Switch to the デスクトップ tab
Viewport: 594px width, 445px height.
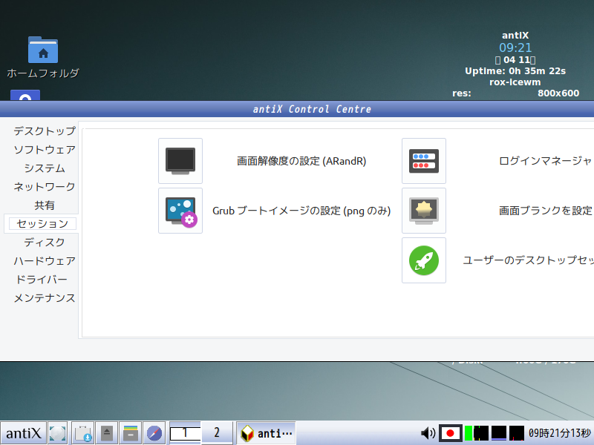point(45,131)
